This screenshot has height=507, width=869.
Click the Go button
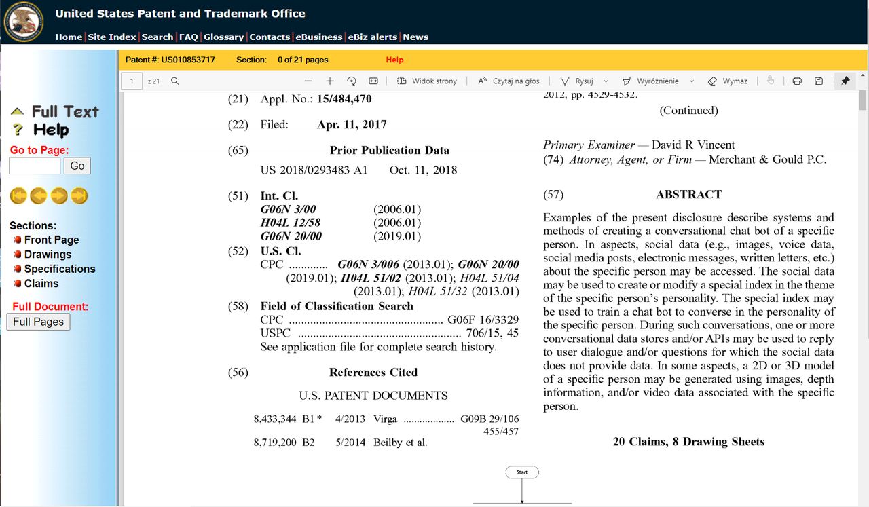tap(77, 166)
